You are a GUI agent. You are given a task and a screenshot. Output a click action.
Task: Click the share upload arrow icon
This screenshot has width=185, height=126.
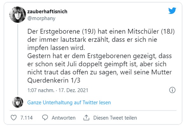pyautogui.click(x=86, y=117)
